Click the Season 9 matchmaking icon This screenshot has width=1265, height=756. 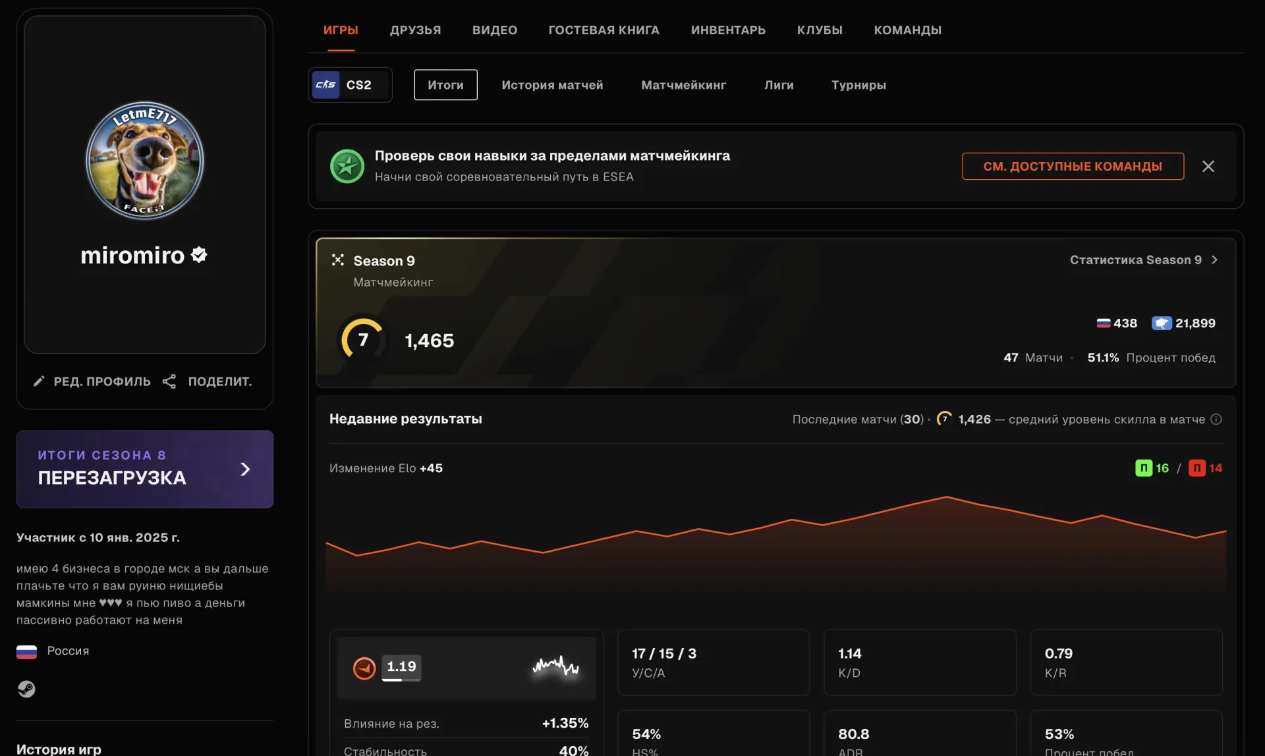[338, 260]
